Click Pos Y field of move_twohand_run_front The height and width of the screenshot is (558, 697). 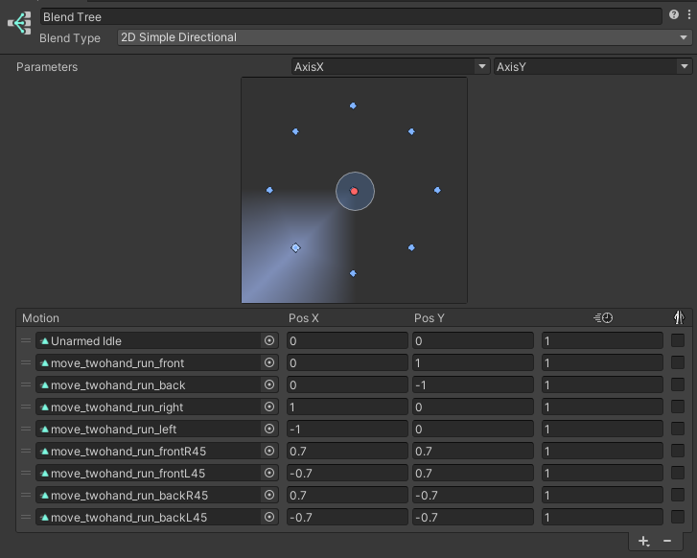(473, 362)
